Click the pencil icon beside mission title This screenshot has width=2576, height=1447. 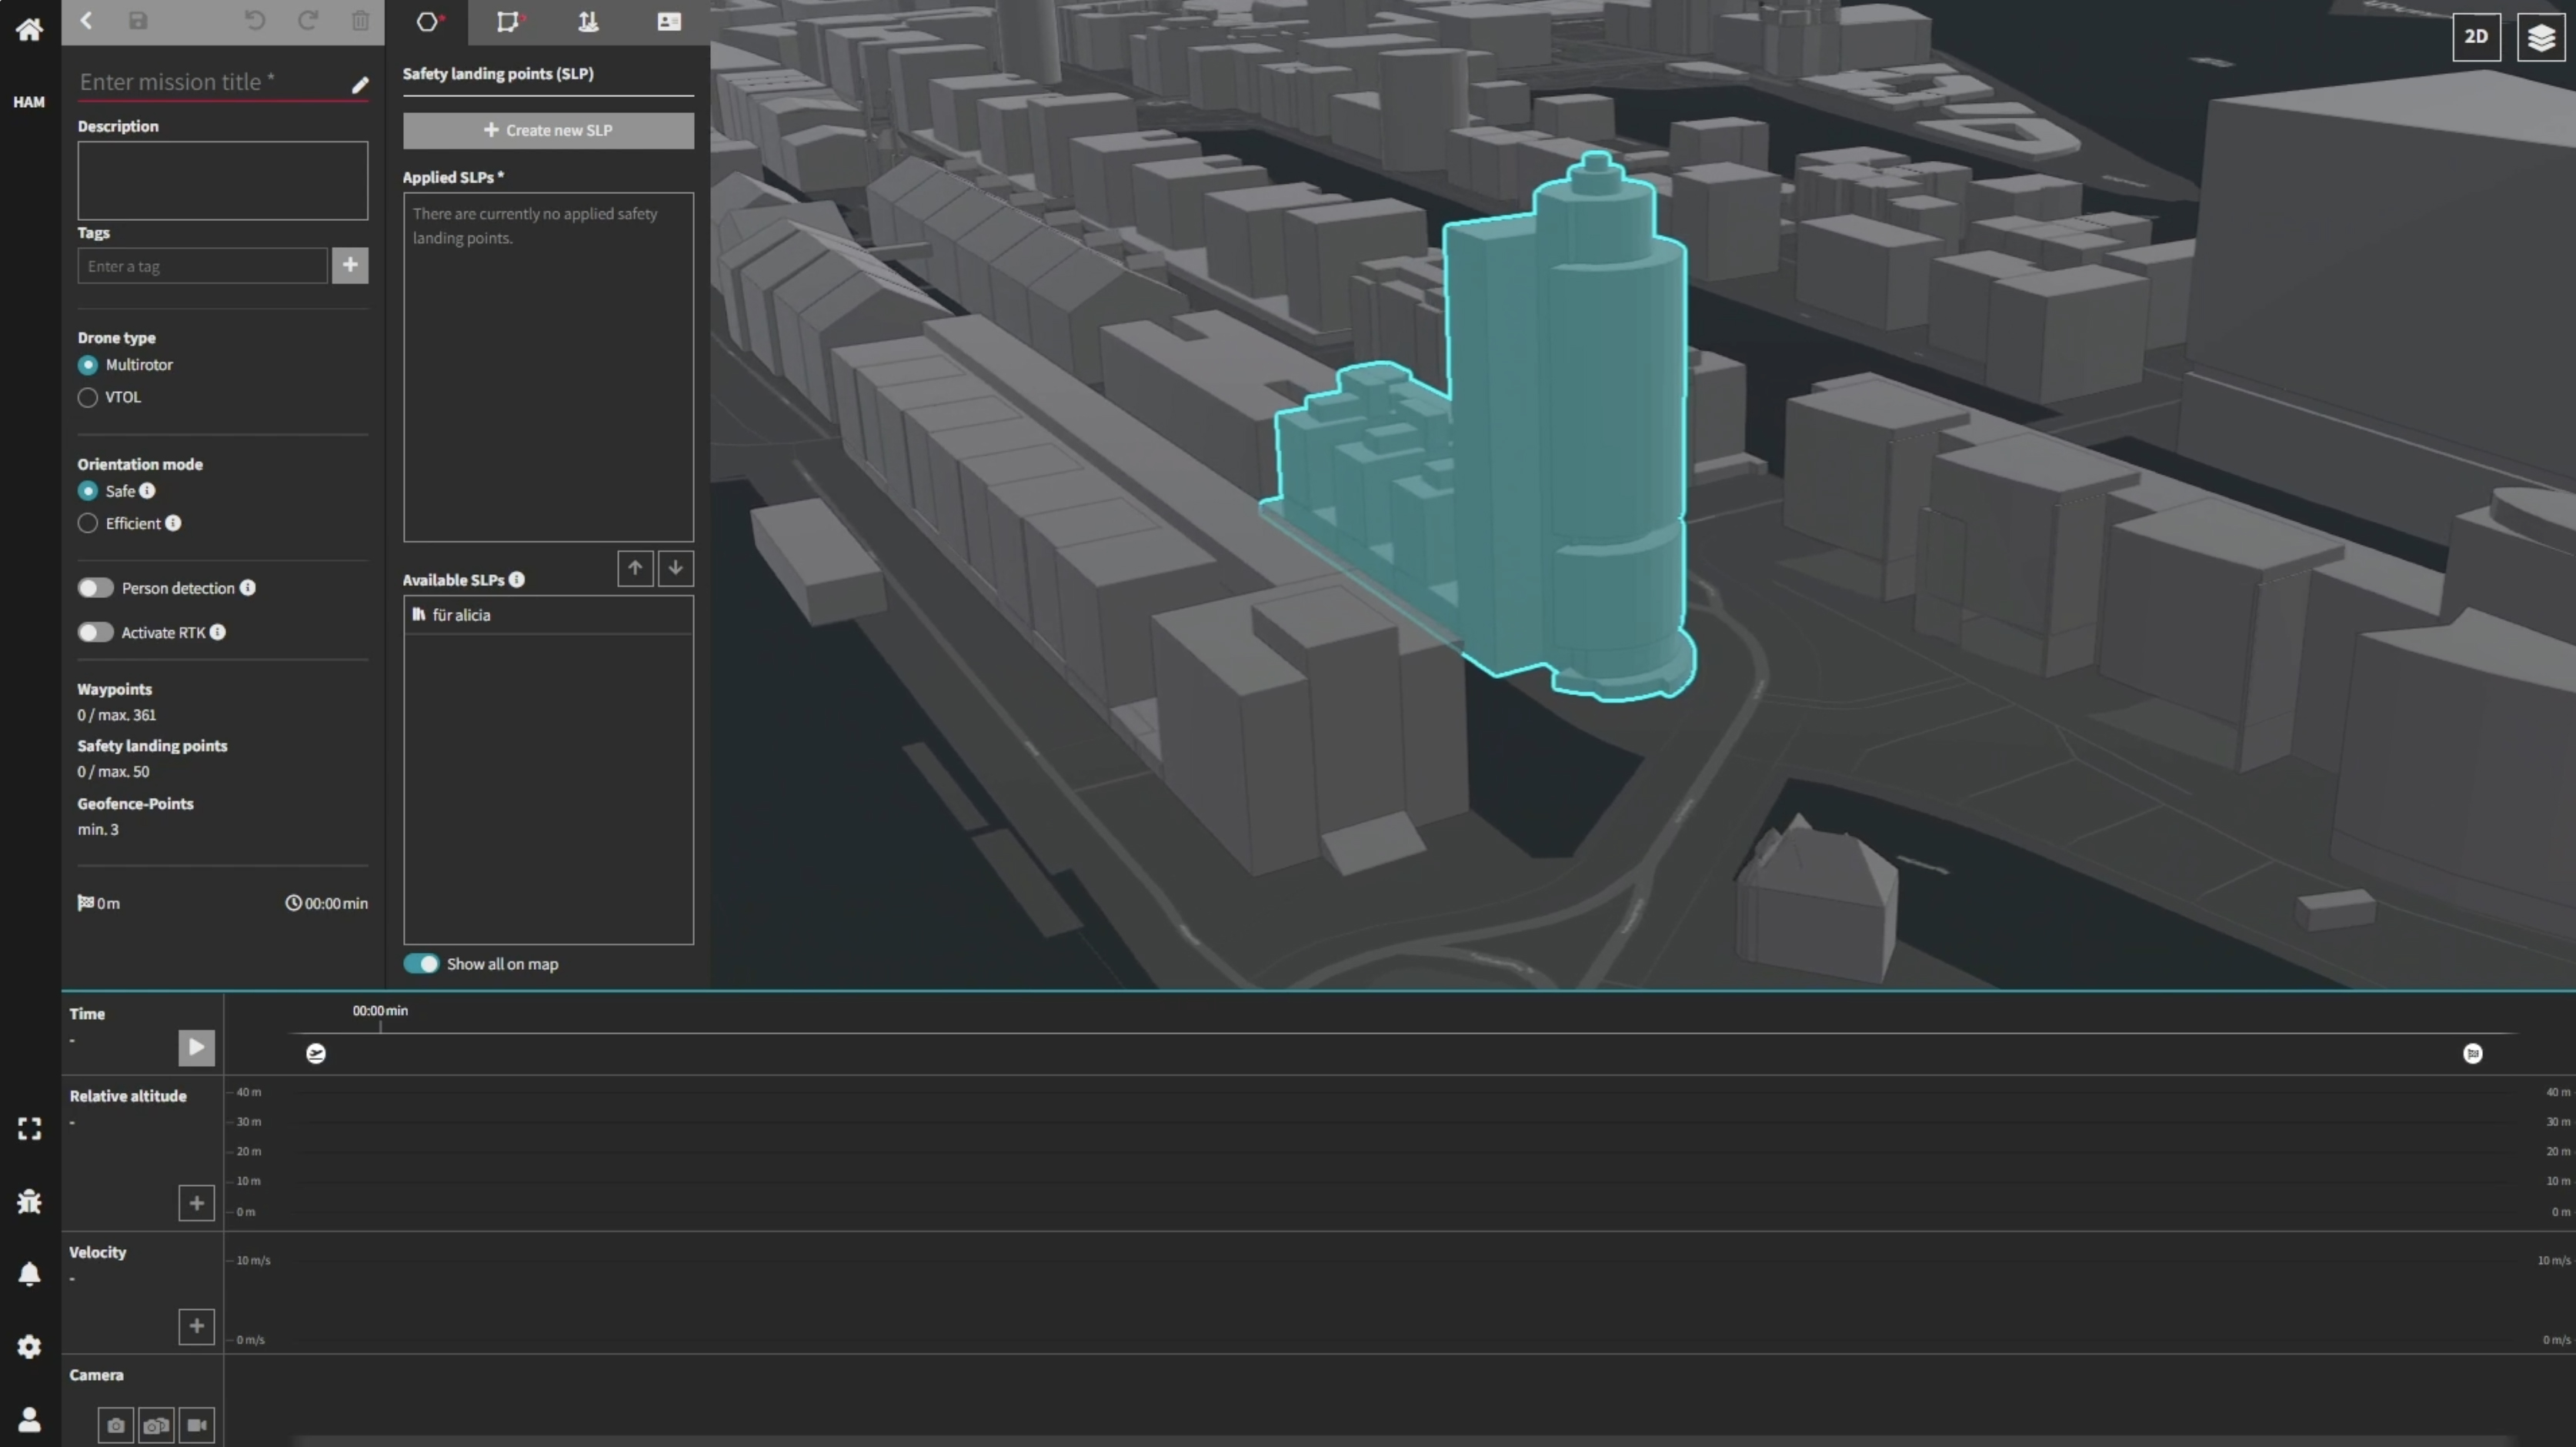tap(360, 85)
